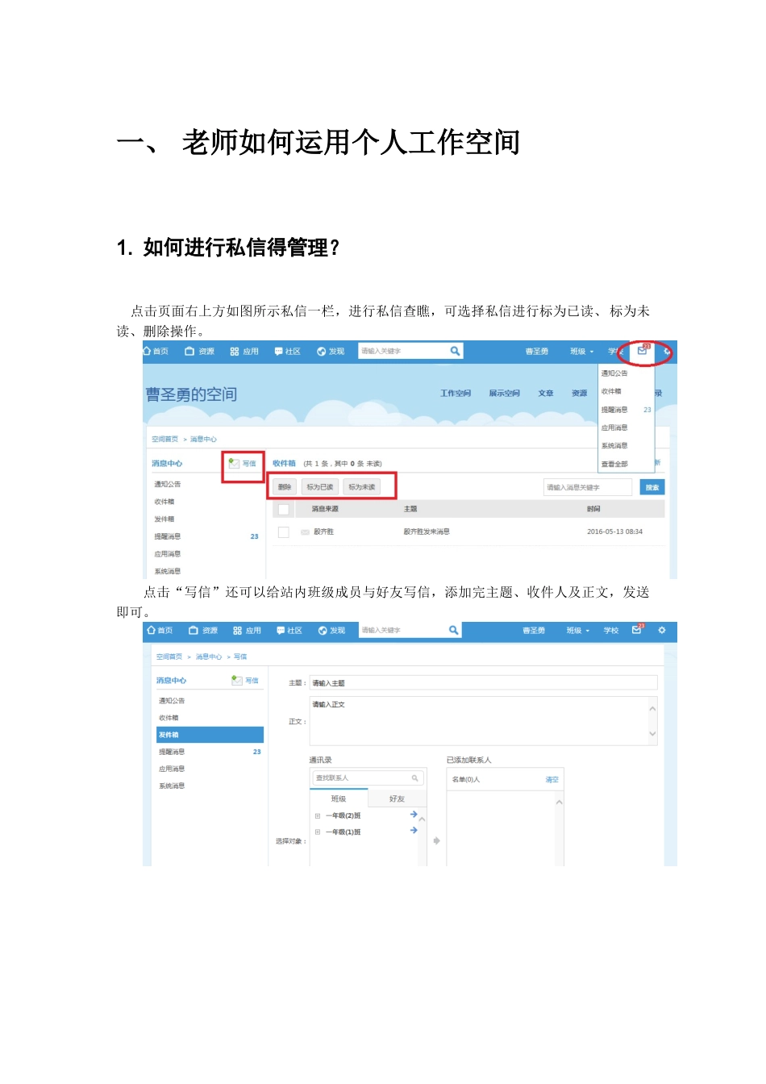Tick the select-all checkbox in message table header
The height and width of the screenshot is (1084, 766).
[x=284, y=510]
